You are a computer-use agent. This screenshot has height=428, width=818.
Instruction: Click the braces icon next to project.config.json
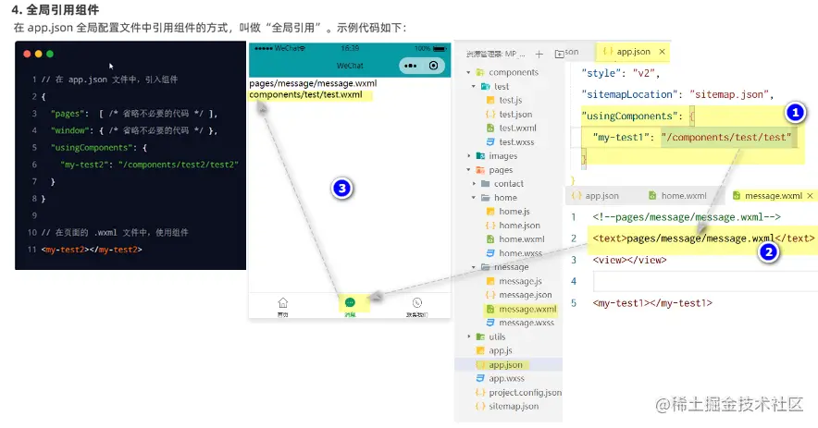point(480,392)
